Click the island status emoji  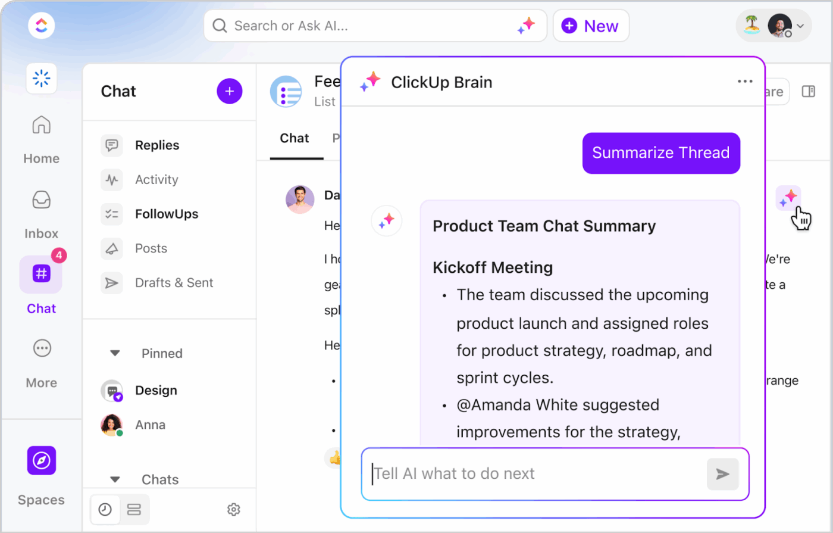753,26
